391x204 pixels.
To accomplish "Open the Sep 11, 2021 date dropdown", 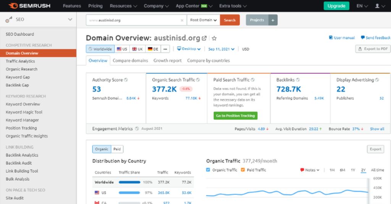I will coord(221,49).
